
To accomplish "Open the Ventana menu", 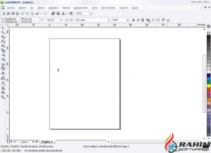I will [123, 8].
